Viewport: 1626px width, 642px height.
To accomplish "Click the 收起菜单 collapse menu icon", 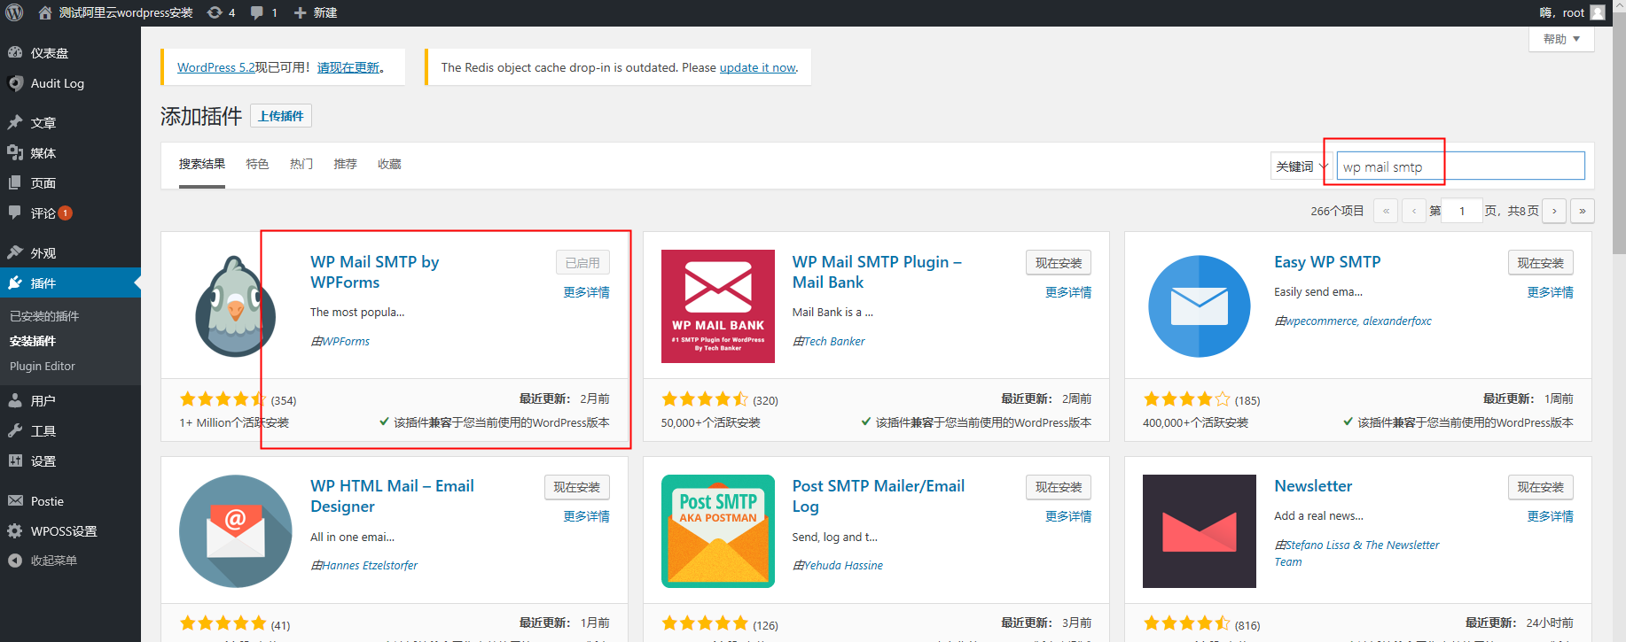I will click(x=15, y=561).
